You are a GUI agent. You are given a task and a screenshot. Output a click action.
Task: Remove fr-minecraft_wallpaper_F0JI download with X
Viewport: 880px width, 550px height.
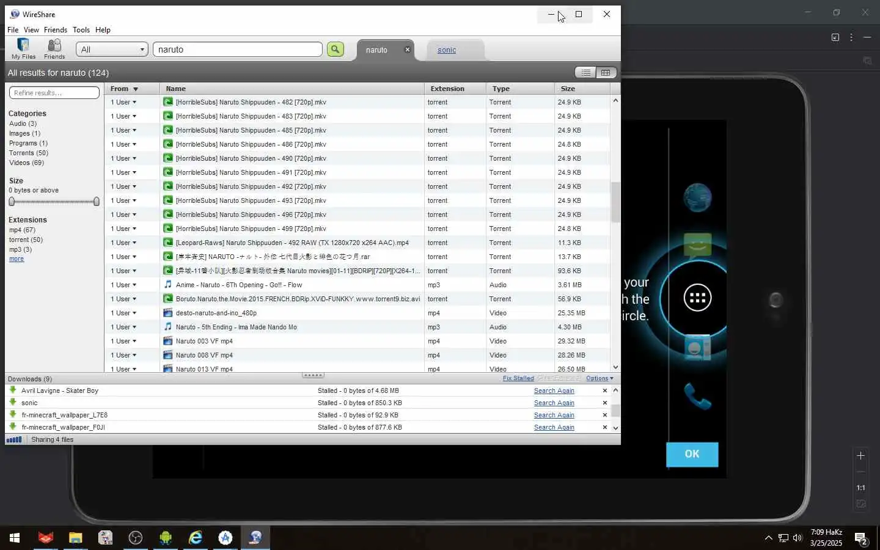pyautogui.click(x=605, y=427)
